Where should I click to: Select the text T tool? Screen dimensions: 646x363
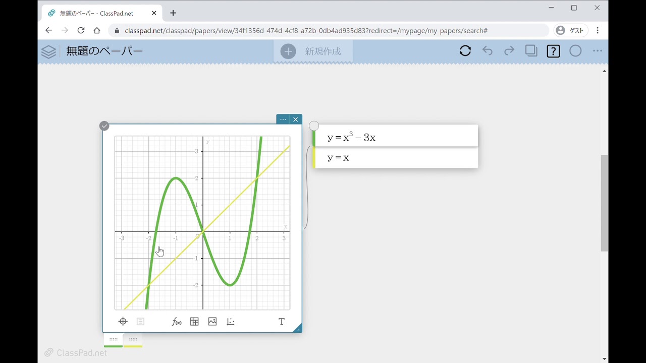click(282, 322)
